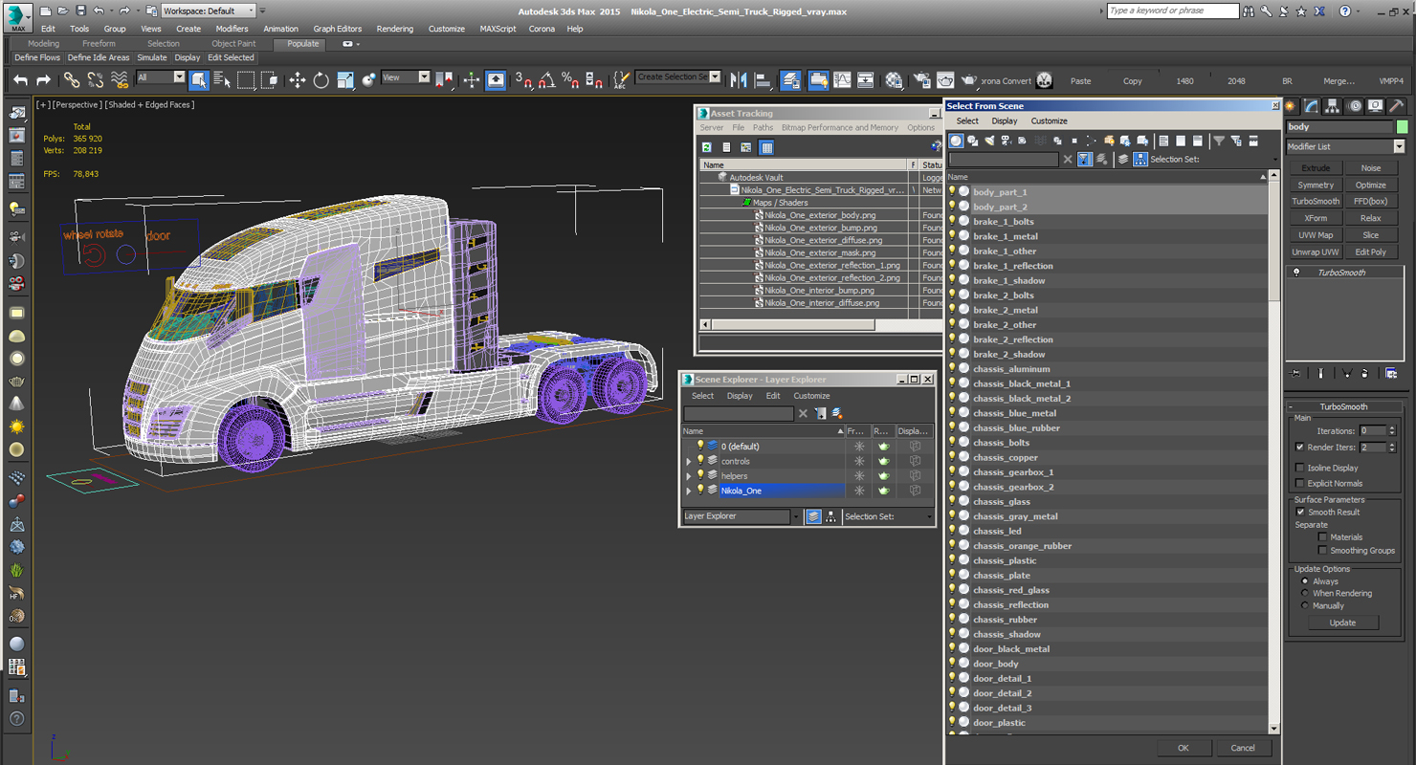Screen dimensions: 1416x765
Task: Click Configure Modifier Sets icon
Action: [1391, 373]
